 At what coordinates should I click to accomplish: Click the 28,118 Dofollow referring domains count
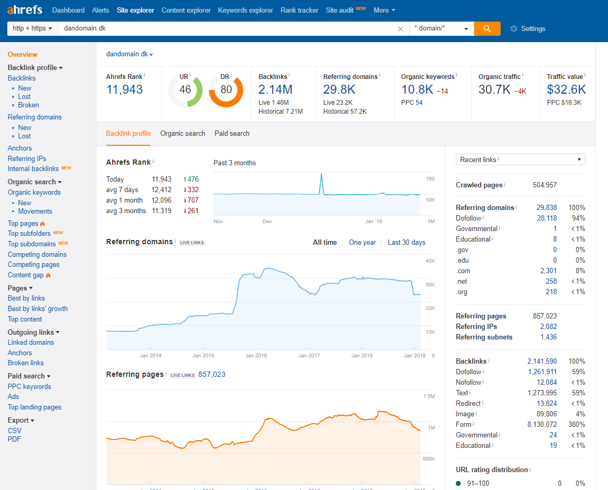547,218
